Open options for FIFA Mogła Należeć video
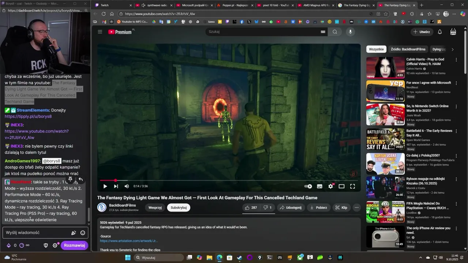This screenshot has height=263, width=468. click(456, 203)
